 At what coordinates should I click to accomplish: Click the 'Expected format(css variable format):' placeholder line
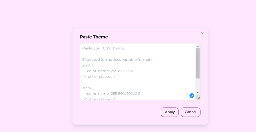coord(117,60)
